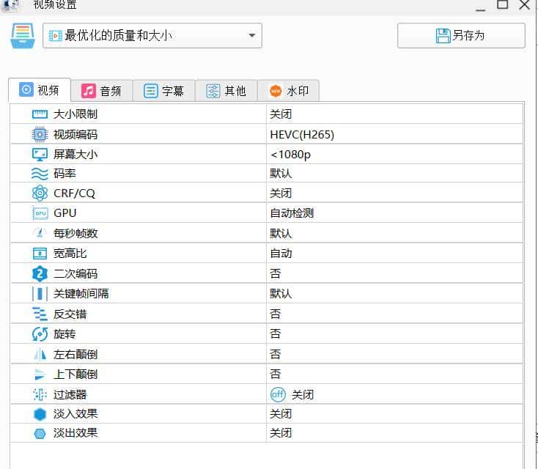This screenshot has height=469, width=538.
Task: Click the CRF/CQ row label
Action: [x=74, y=193]
